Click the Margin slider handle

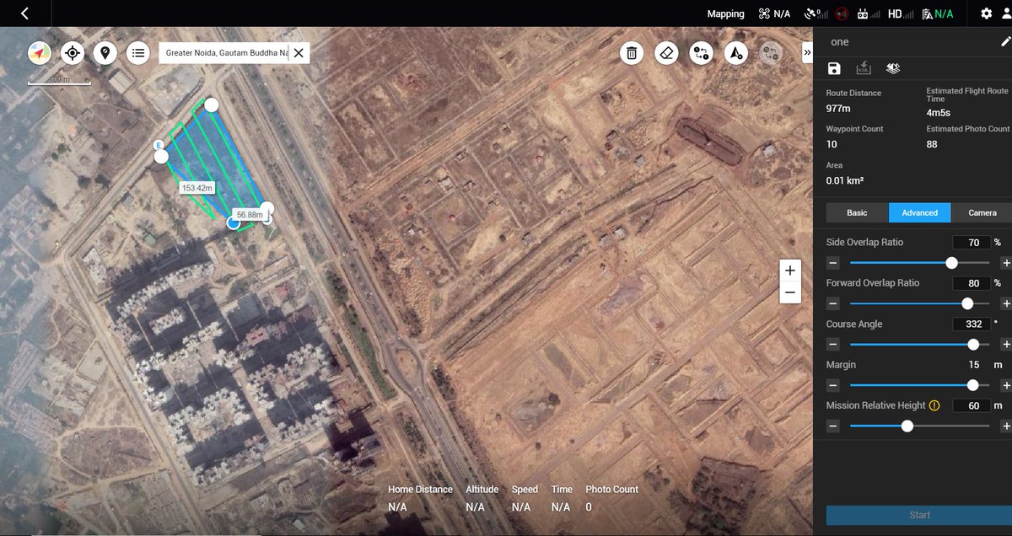pyautogui.click(x=972, y=385)
